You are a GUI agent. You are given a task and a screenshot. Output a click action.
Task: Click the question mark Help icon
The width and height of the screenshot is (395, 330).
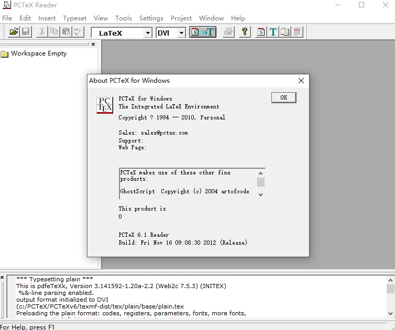click(x=245, y=32)
